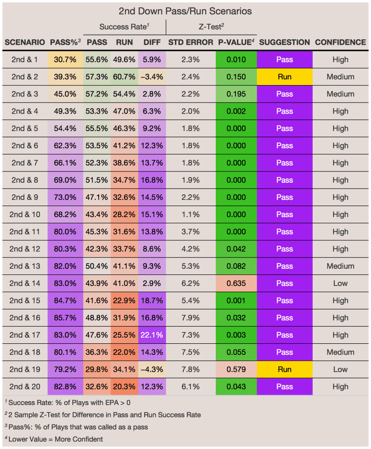Screen dimensions: 371x449
Task: Click the yellow Run suggestion for 2nd & 19
Action: point(285,369)
